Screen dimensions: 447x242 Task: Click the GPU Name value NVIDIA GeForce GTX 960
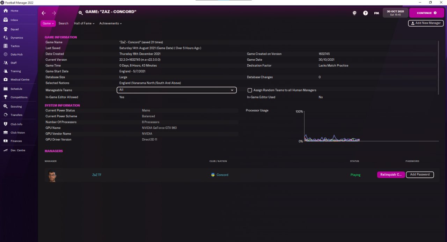click(x=159, y=128)
